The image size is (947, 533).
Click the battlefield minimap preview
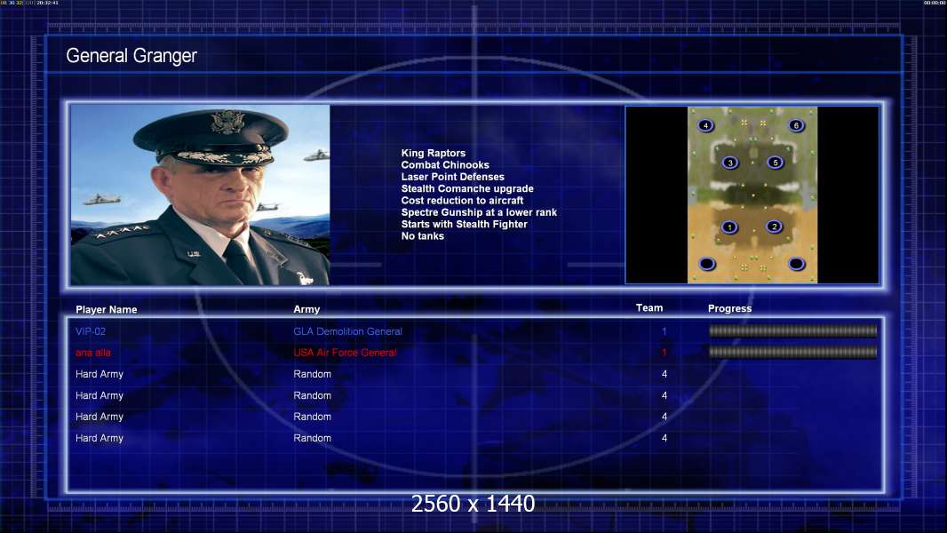tap(752, 195)
